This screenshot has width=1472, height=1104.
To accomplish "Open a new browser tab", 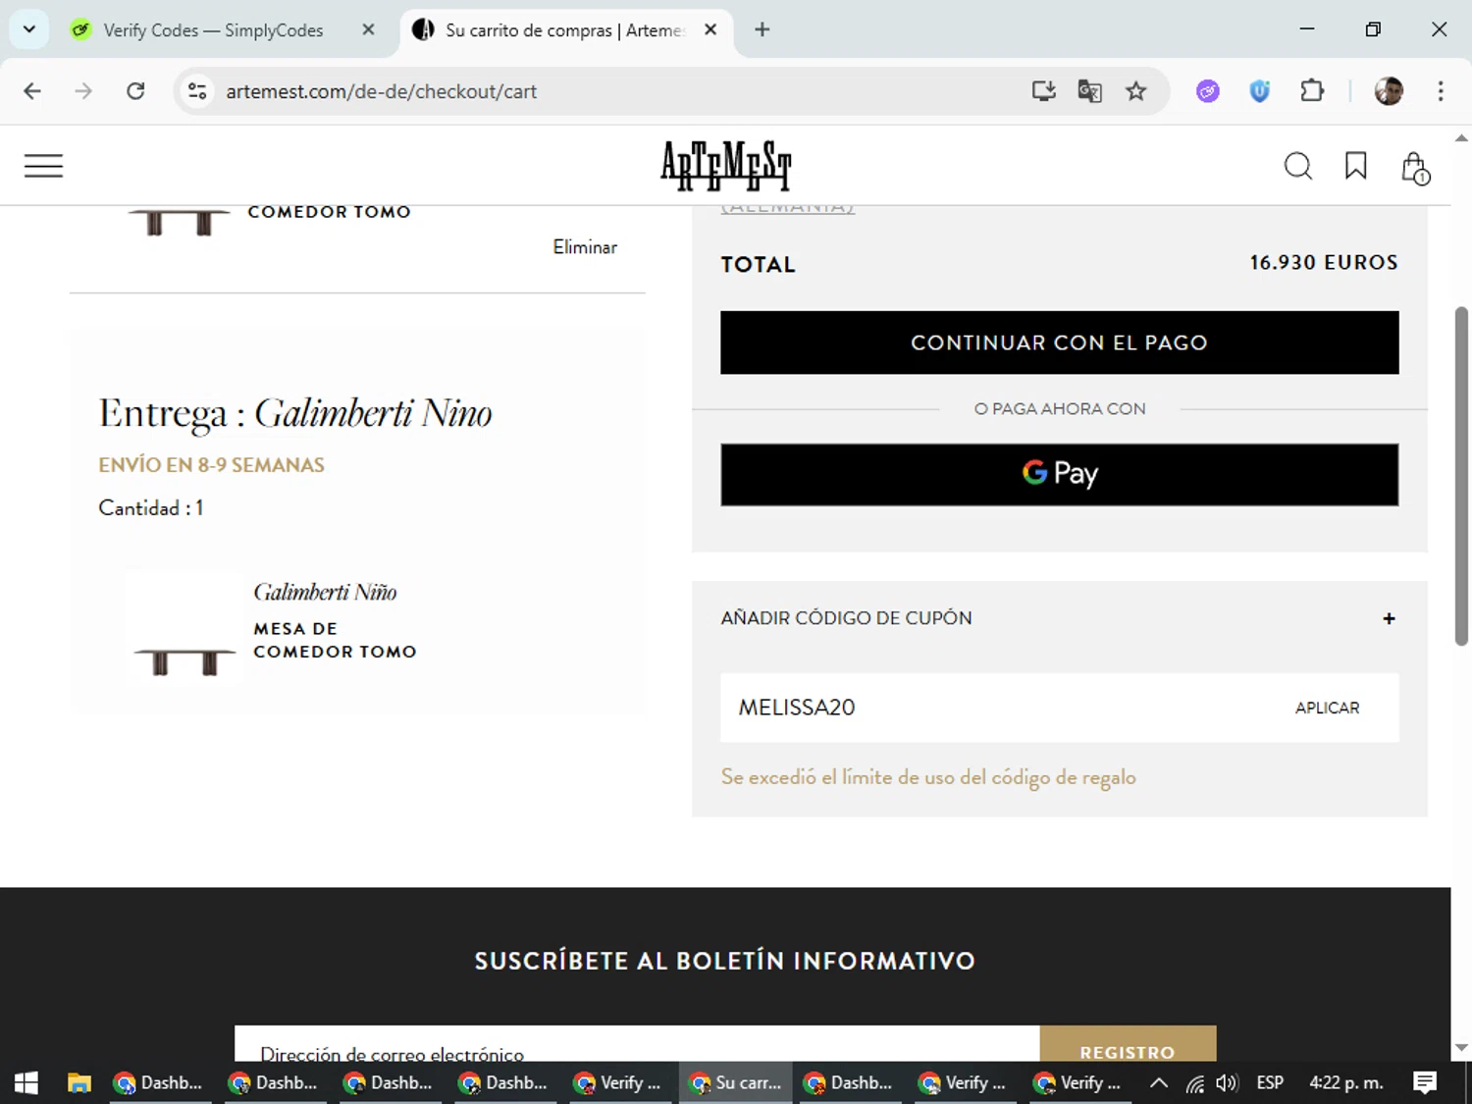I will pyautogui.click(x=762, y=29).
